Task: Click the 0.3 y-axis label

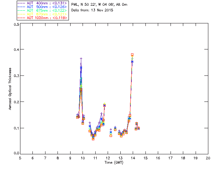Action: [16, 76]
